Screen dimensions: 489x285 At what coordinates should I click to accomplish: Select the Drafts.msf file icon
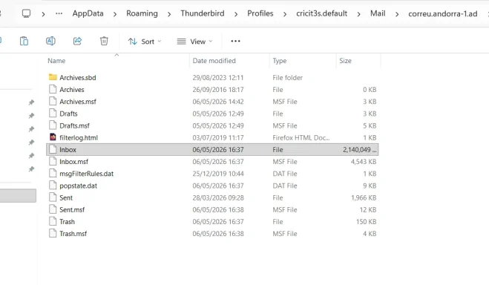pos(53,125)
